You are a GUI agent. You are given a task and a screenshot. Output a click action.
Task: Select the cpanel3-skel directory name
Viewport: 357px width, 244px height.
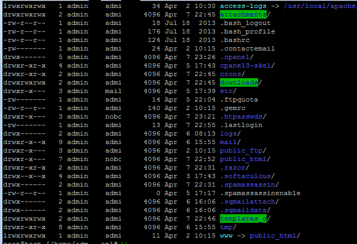[x=245, y=65]
